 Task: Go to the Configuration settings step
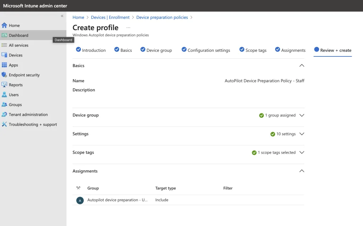208,50
